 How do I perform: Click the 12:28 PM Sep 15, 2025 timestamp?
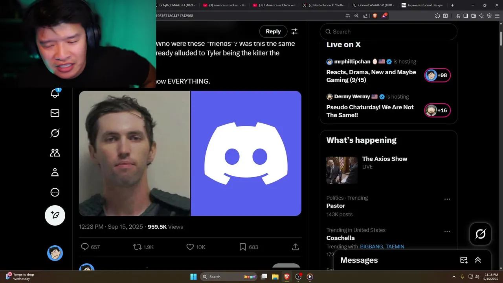[111, 227]
